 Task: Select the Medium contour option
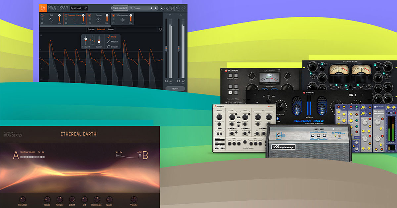click(112, 42)
